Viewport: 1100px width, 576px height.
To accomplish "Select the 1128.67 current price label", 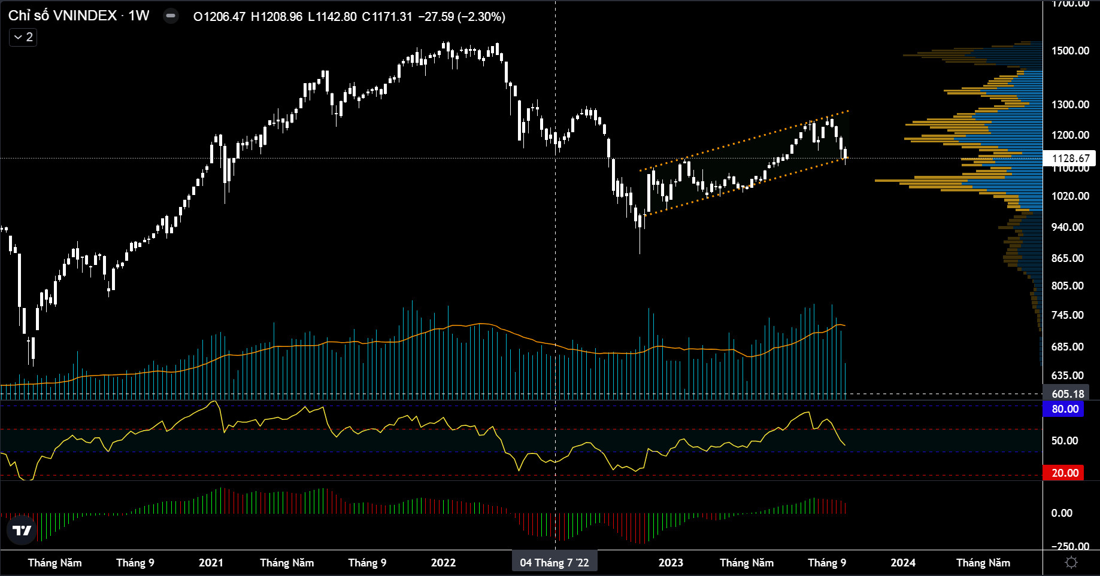I will pyautogui.click(x=1070, y=158).
